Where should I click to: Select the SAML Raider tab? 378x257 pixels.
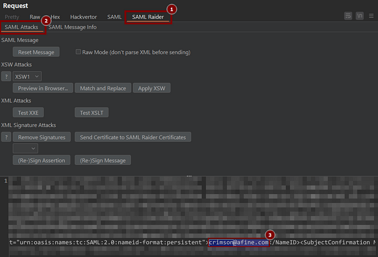pyautogui.click(x=148, y=17)
